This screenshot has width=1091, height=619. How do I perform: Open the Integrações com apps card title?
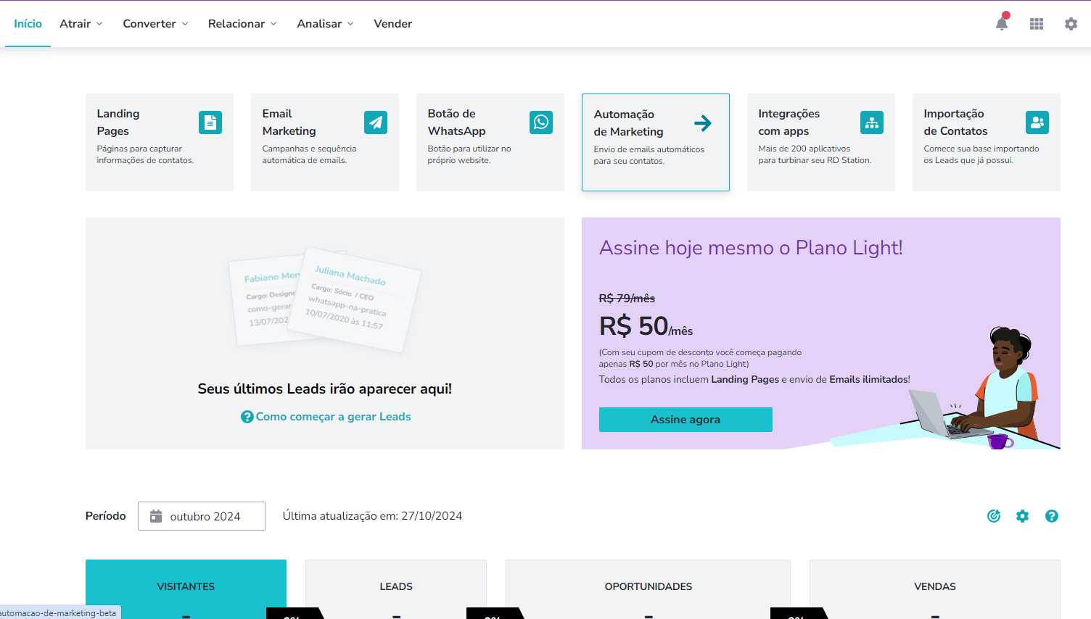789,122
